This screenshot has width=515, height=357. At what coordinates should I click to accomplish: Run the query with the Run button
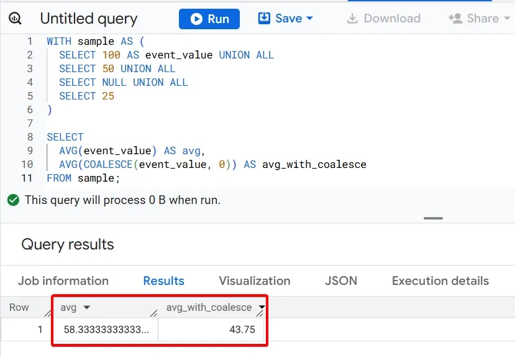pos(209,19)
